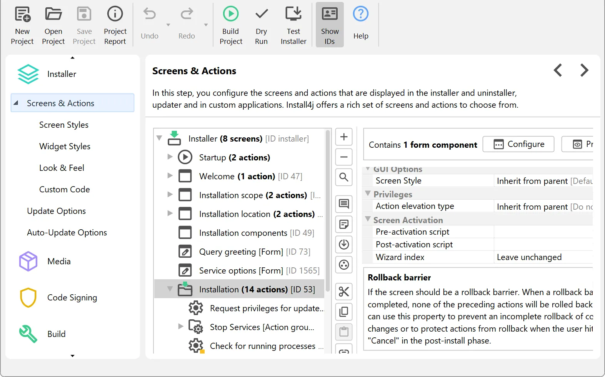Select the Installer section in sidebar
Screen dimensions: 605x377
tap(62, 74)
